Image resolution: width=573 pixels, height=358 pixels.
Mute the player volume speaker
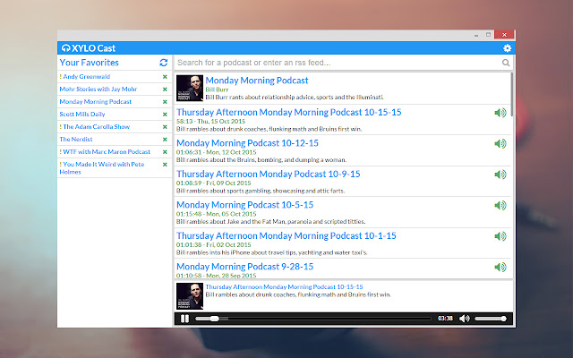point(465,319)
